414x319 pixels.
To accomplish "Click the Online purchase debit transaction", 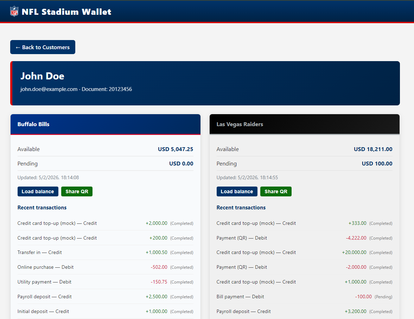I will [105, 267].
